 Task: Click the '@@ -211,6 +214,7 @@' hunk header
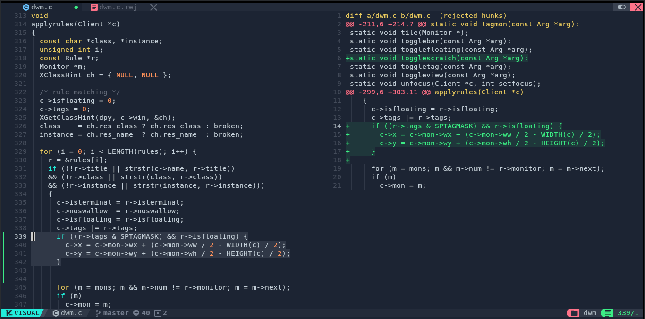462,24
